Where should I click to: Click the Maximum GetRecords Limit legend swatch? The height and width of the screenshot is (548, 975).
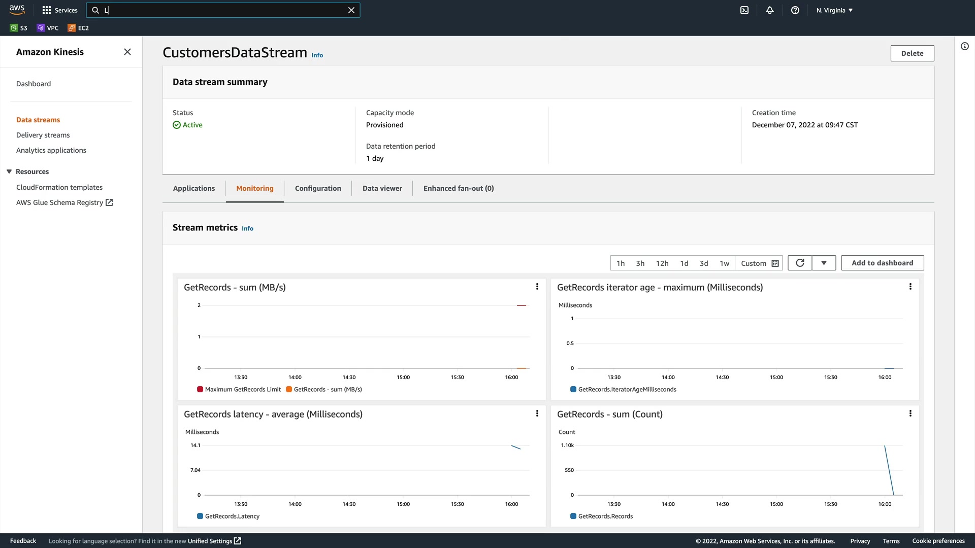[200, 389]
